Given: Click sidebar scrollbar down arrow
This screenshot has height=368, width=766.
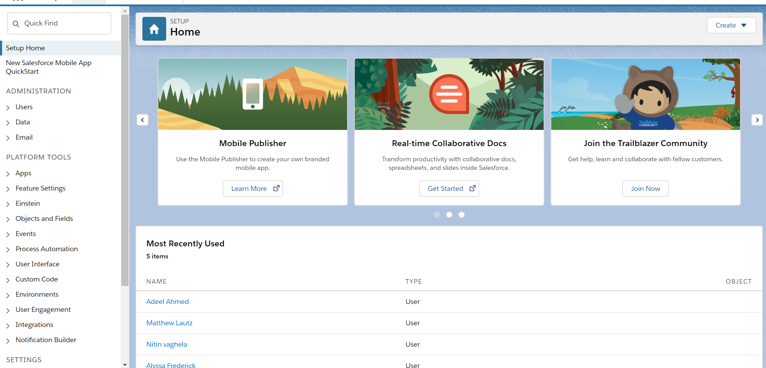Looking at the screenshot, I should coord(125,365).
